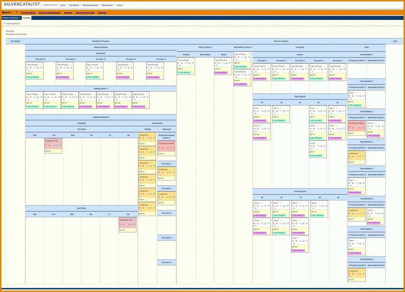Click red X on Team Member 3 Production Incident card

(350, 128)
